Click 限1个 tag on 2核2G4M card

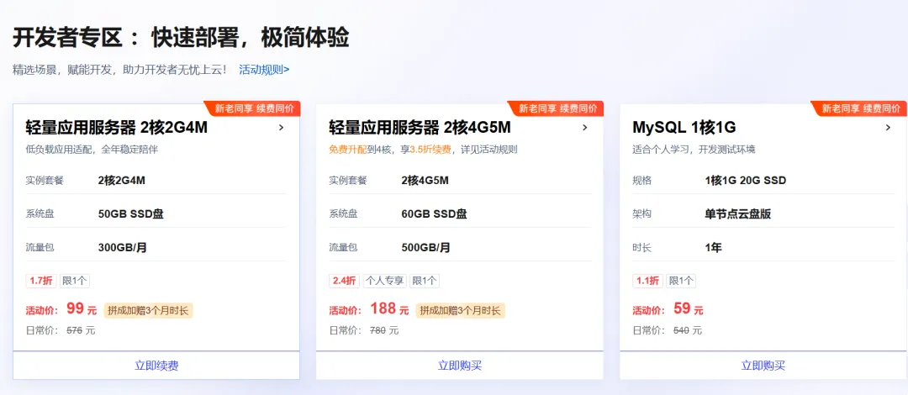pos(74,281)
